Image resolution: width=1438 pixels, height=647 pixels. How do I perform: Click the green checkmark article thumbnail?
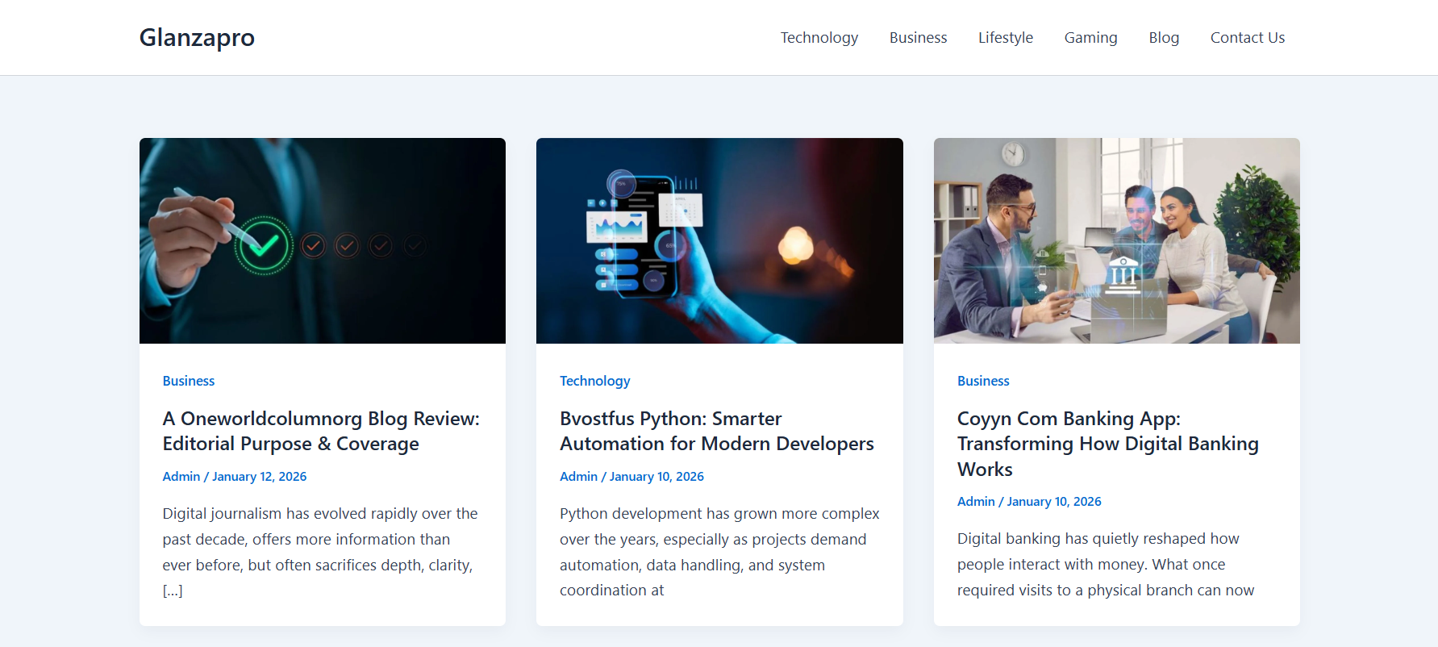322,240
